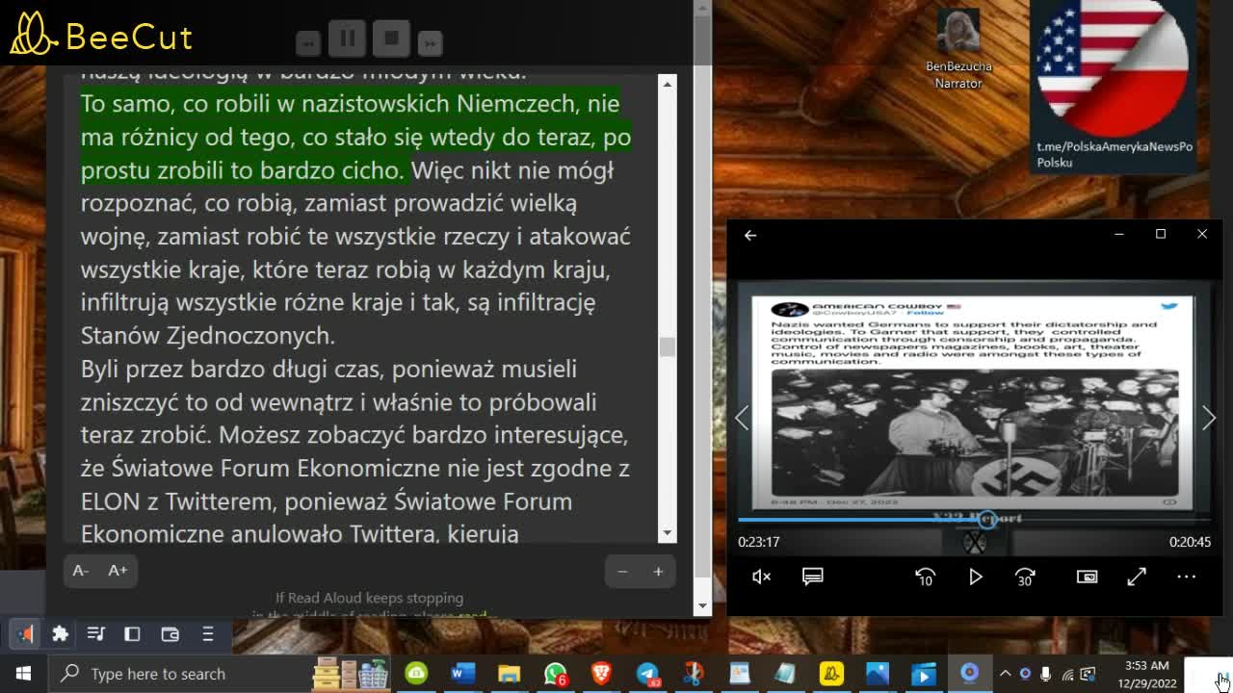Skip to next paragraph in Read Aloud
This screenshot has width=1233, height=693.
pyautogui.click(x=430, y=42)
